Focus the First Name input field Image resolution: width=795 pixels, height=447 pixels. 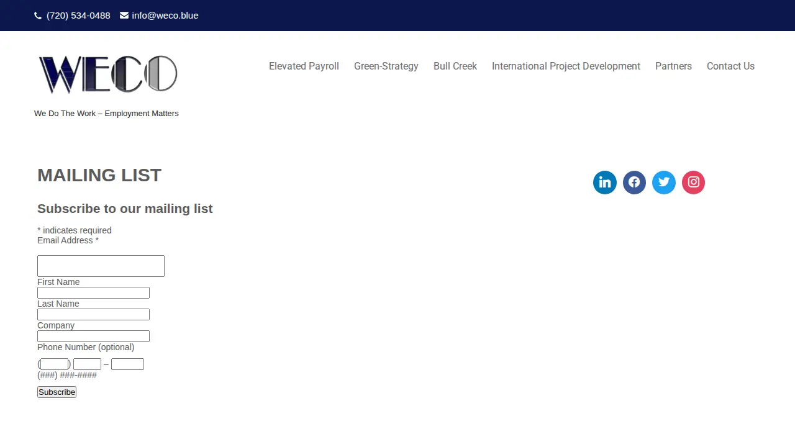pyautogui.click(x=93, y=292)
